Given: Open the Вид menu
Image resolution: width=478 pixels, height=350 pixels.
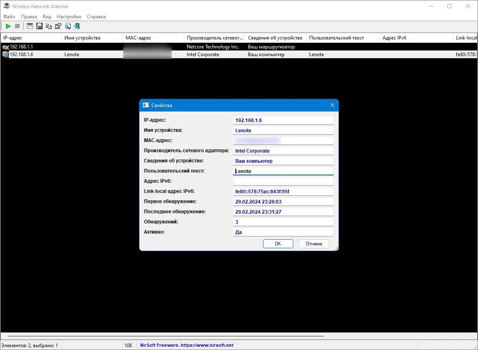Looking at the screenshot, I should (x=46, y=16).
